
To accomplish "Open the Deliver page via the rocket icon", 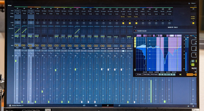I will tap(119, 105).
